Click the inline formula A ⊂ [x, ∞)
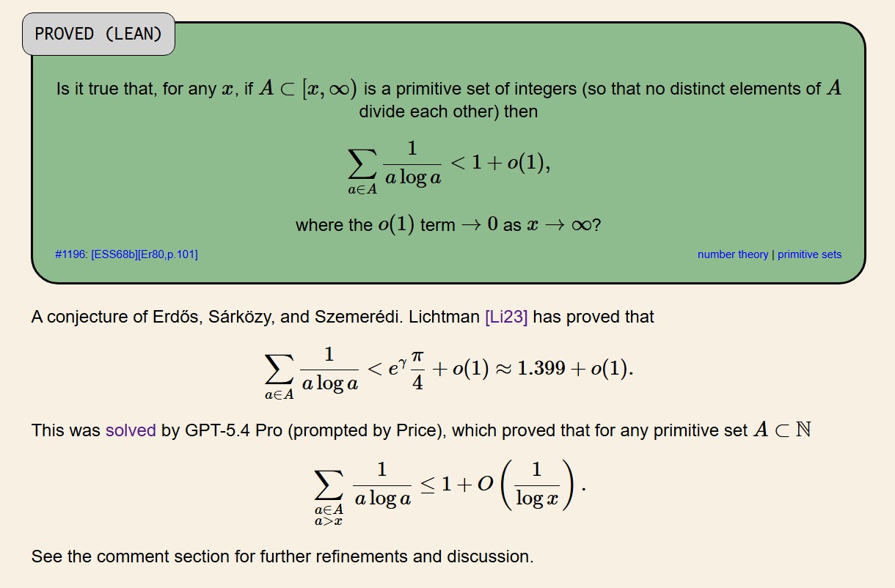 pyautogui.click(x=307, y=89)
